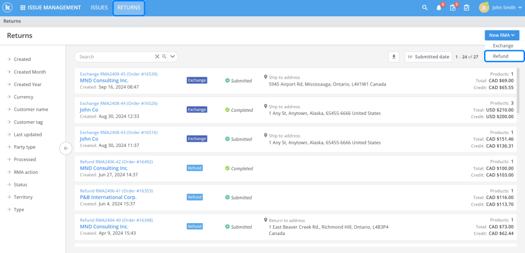Image resolution: width=525 pixels, height=253 pixels.
Task: Open the notifications bell
Action: [438, 8]
